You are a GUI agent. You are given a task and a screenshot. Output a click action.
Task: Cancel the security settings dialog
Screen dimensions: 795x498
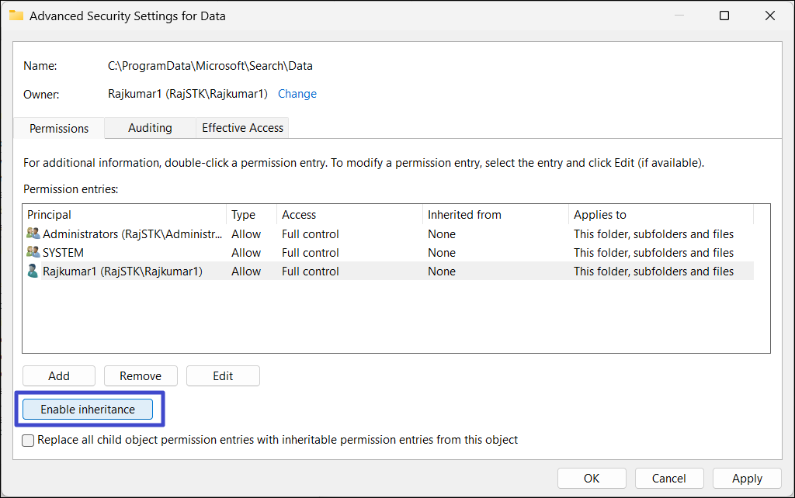668,479
